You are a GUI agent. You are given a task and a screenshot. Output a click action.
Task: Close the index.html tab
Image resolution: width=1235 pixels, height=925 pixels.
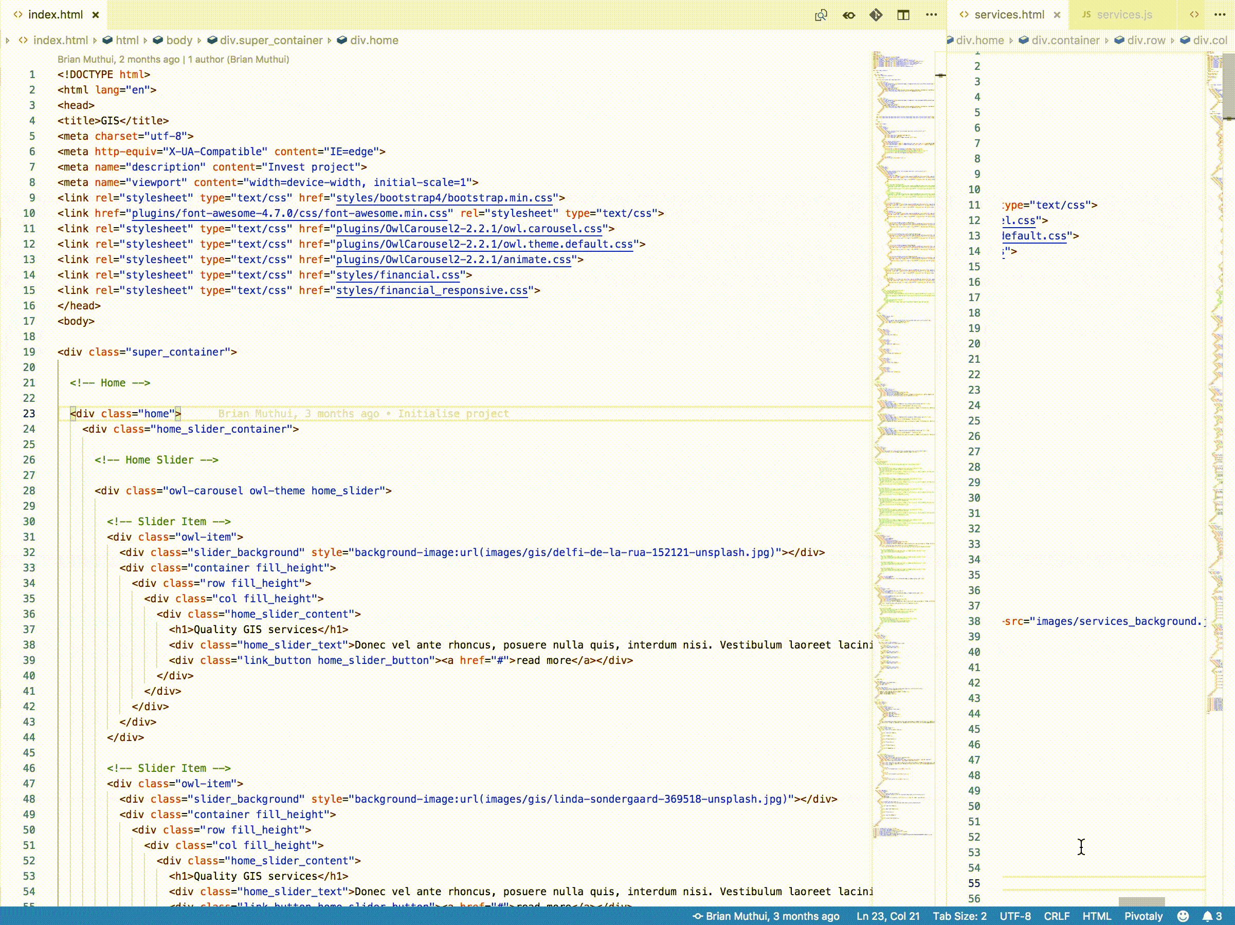tap(96, 15)
